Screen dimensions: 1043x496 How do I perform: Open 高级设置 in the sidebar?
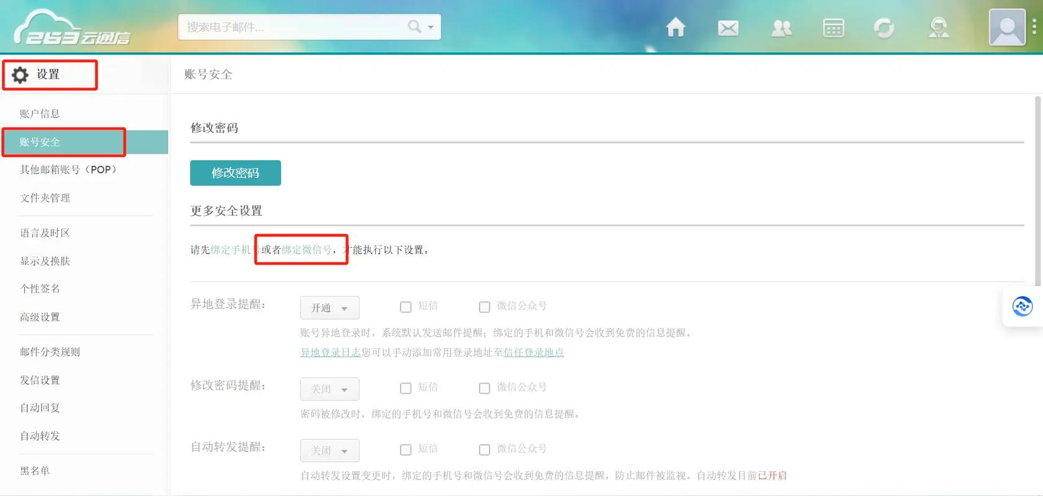[40, 317]
